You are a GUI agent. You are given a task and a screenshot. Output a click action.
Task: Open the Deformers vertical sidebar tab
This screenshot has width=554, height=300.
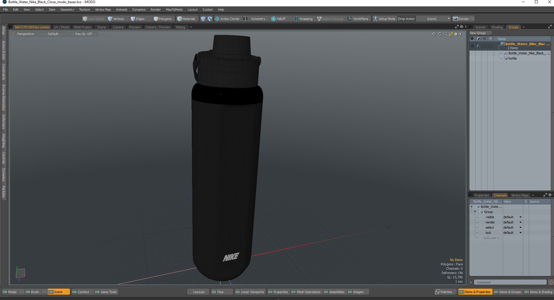[3, 121]
